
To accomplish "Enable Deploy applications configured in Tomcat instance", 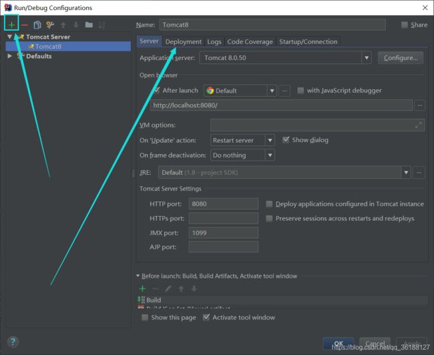I will (269, 204).
